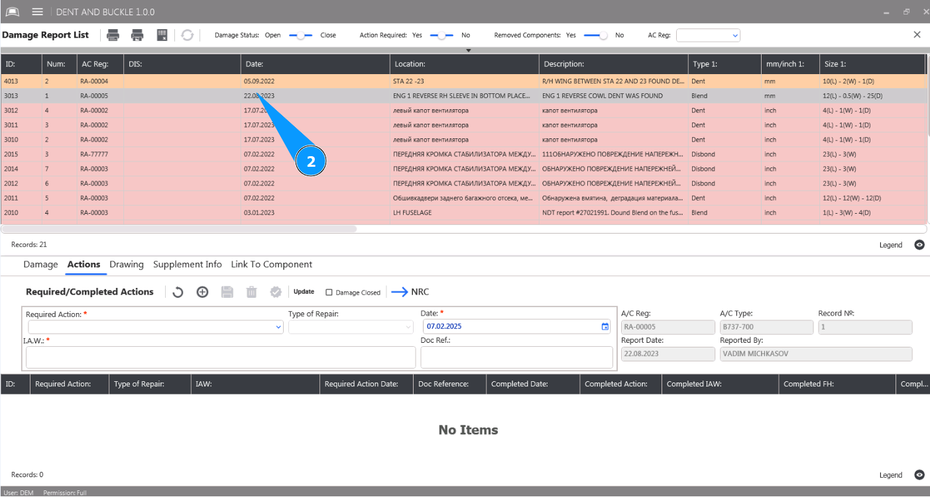
Task: Select damage record row with ID 4013
Action: tap(463, 81)
